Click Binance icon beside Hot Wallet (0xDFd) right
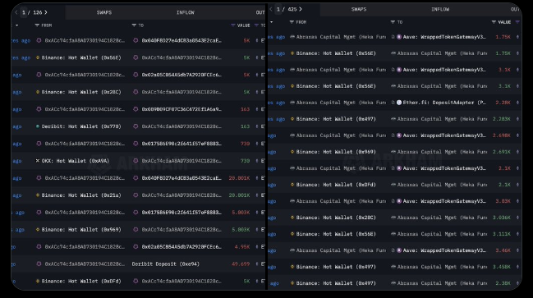 pos(292,185)
